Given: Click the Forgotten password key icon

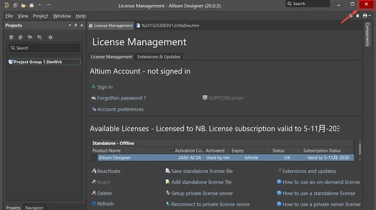Looking at the screenshot, I should (x=94, y=98).
